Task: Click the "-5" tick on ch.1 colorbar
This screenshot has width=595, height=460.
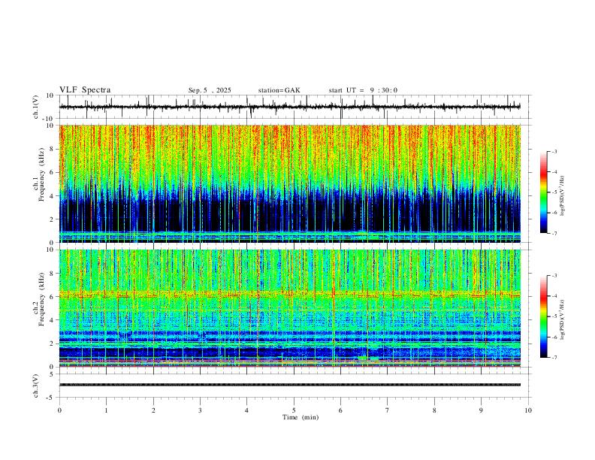Action: pyautogui.click(x=554, y=192)
